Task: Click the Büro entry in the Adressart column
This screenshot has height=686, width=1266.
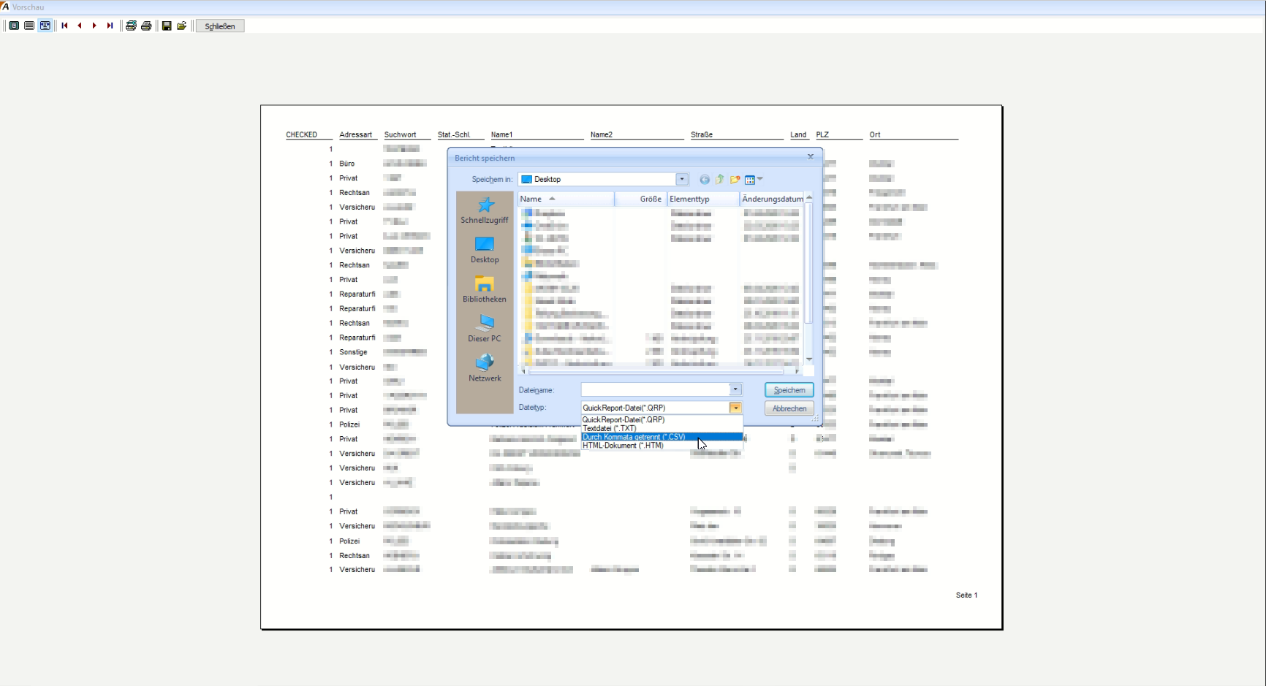Action: point(346,164)
